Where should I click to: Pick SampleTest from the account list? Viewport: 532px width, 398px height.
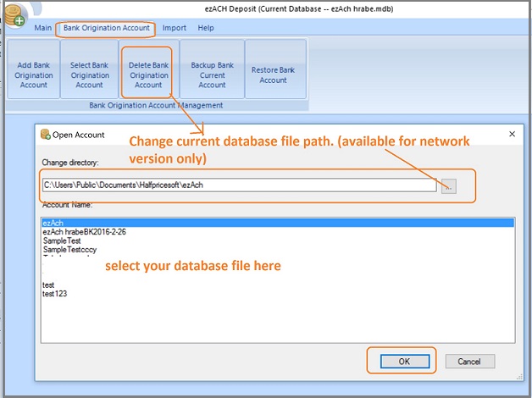[62, 241]
